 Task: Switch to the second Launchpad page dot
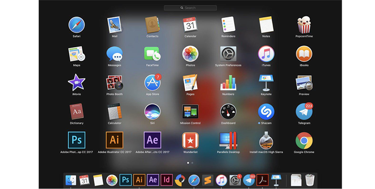click(x=192, y=163)
